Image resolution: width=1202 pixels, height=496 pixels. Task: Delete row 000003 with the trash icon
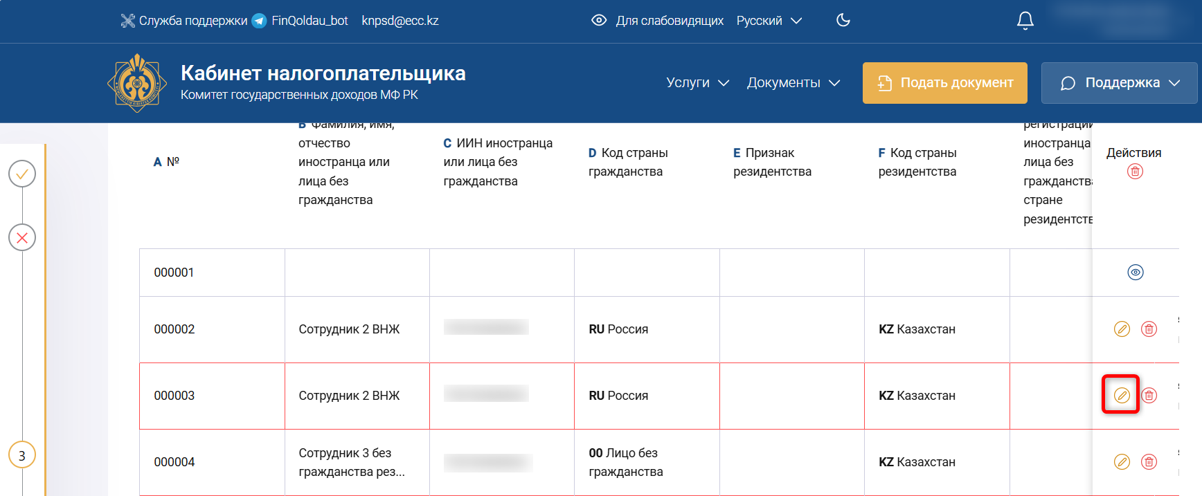pyautogui.click(x=1149, y=396)
